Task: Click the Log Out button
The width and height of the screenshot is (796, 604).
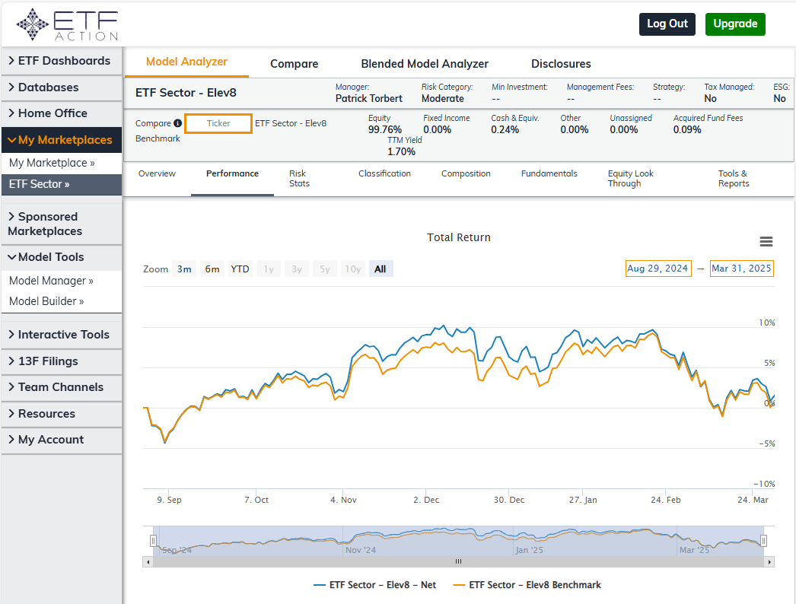Action: click(x=667, y=24)
